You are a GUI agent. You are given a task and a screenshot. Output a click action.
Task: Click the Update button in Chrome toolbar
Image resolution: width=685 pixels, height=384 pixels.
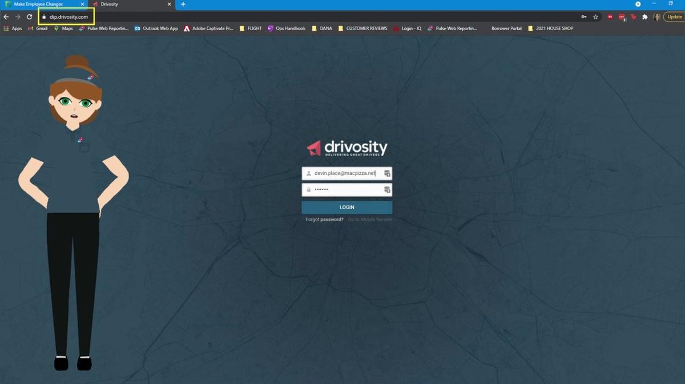674,17
